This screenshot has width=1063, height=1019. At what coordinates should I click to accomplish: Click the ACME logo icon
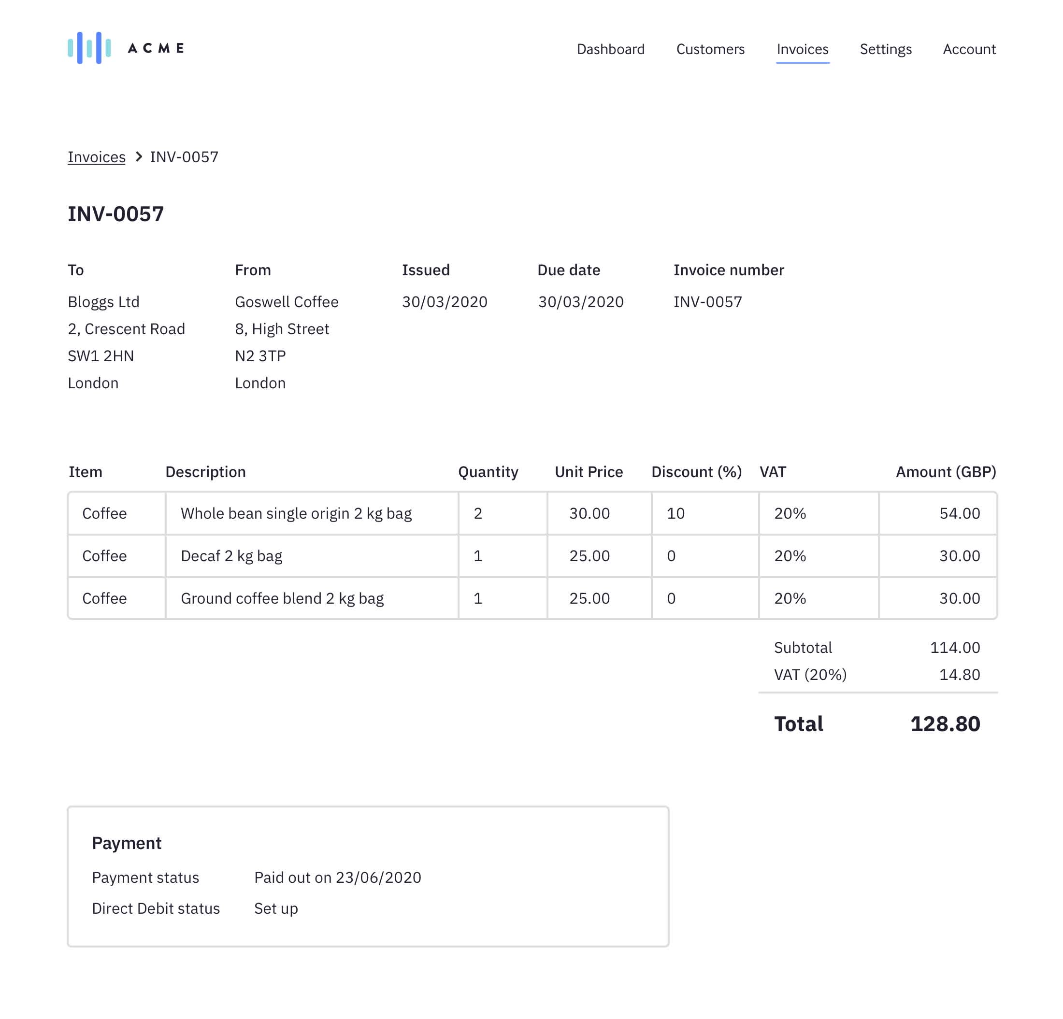point(89,48)
